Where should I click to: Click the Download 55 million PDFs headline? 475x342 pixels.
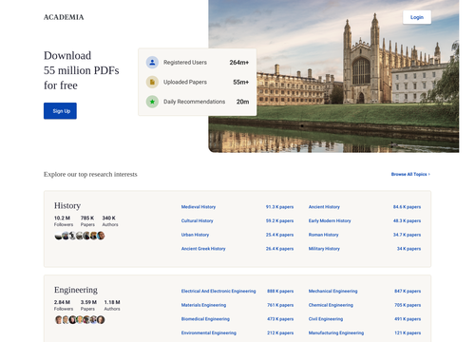tap(82, 70)
